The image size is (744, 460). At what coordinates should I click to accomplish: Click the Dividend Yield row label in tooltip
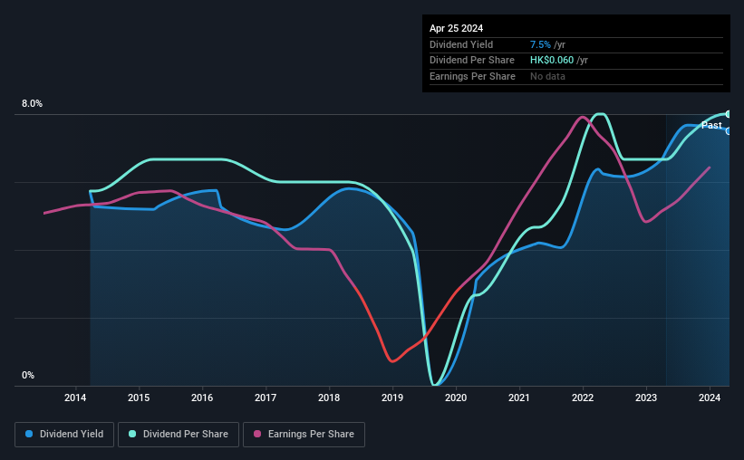[461, 44]
